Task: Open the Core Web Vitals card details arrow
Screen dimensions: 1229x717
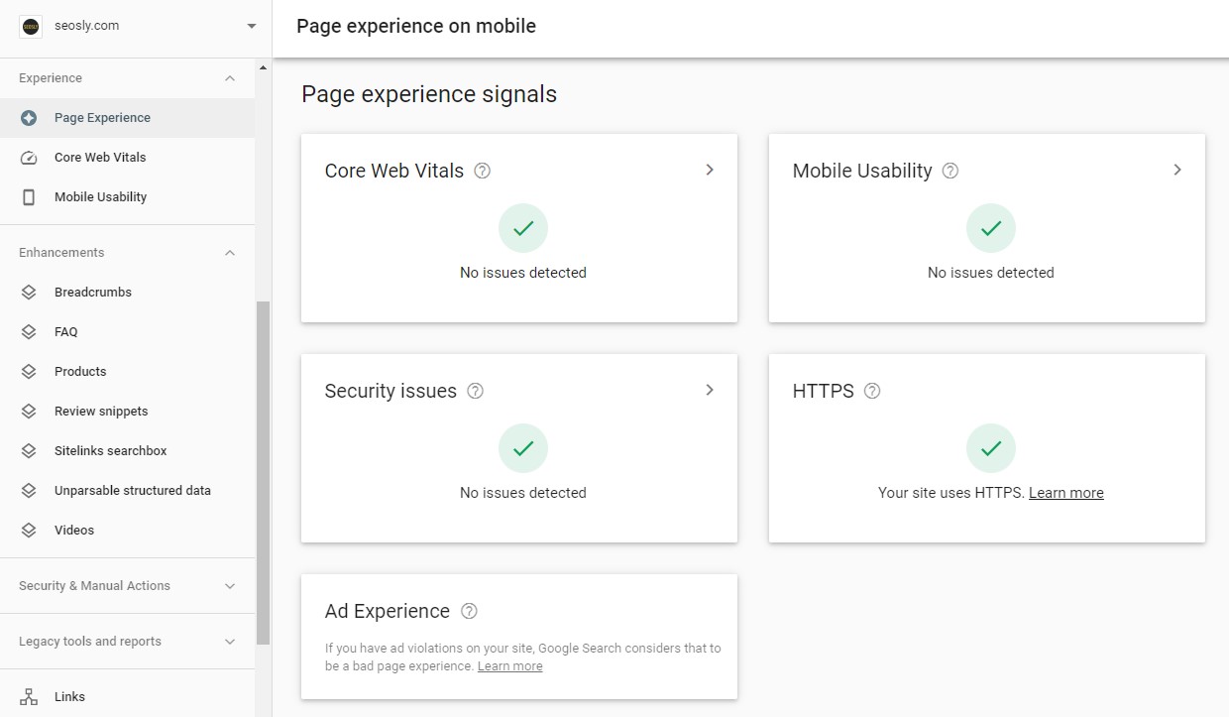Action: (x=710, y=170)
